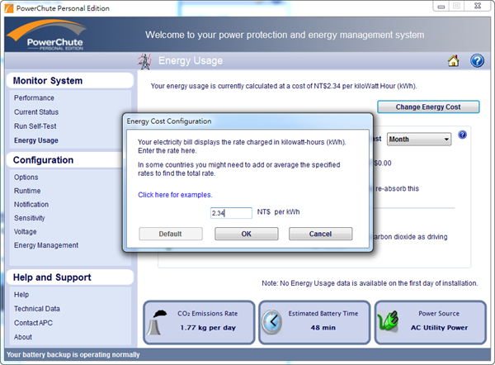Screen dimensions: 495x365
Task: Select Energy Usage in sidebar
Action: (36, 140)
